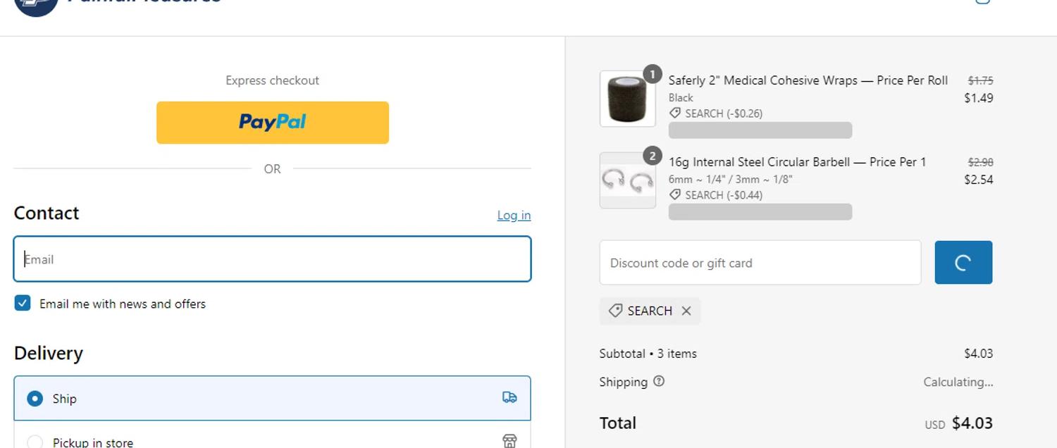Click the Log in link
This screenshot has height=448, width=1057.
tap(514, 216)
